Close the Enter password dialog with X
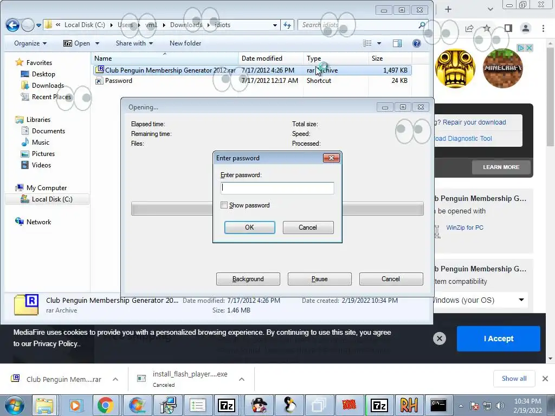The height and width of the screenshot is (416, 555). tap(331, 158)
